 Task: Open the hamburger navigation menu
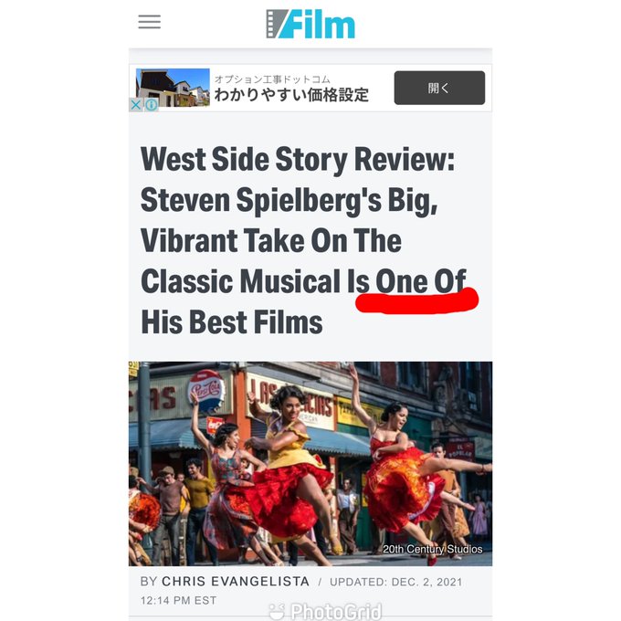(x=149, y=22)
